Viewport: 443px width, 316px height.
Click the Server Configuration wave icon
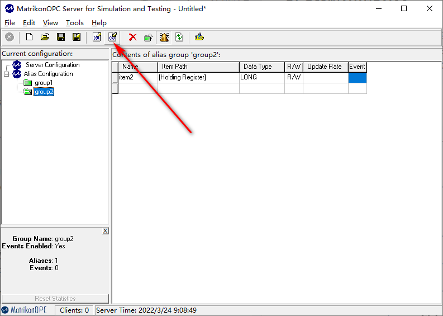[x=17, y=65]
